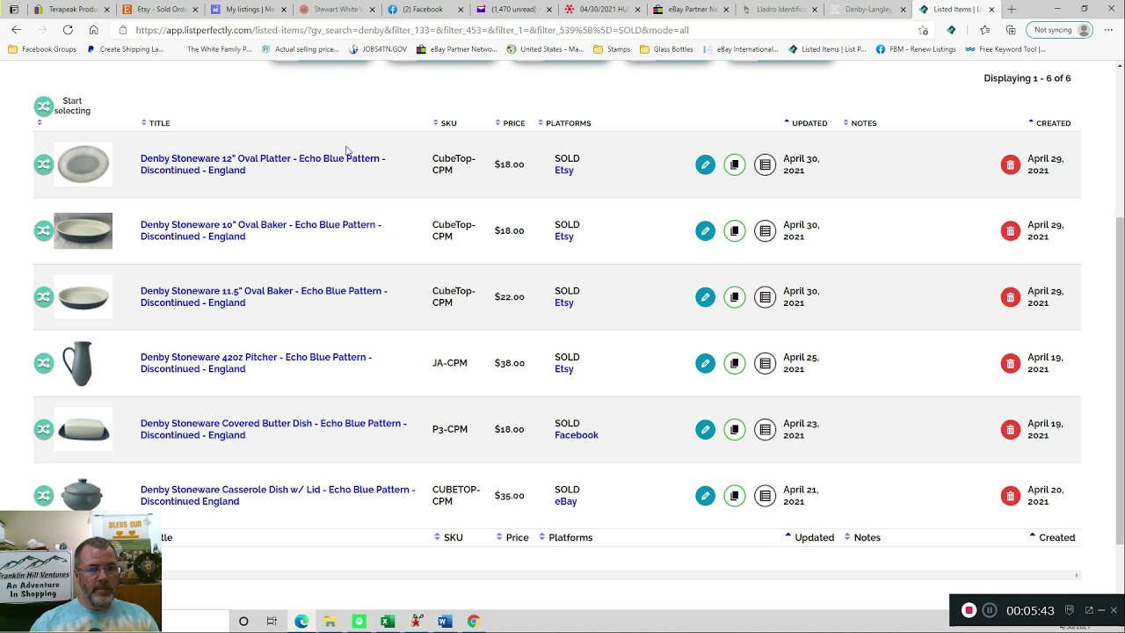Viewport: 1125px width, 633px height.
Task: Copy the 12" Oval Platter listing
Action: 735,164
